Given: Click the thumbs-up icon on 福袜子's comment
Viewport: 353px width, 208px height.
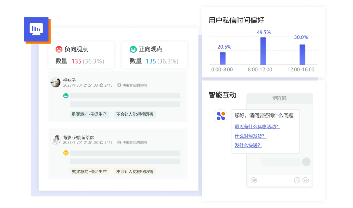Looking at the screenshot, I should point(101,85).
